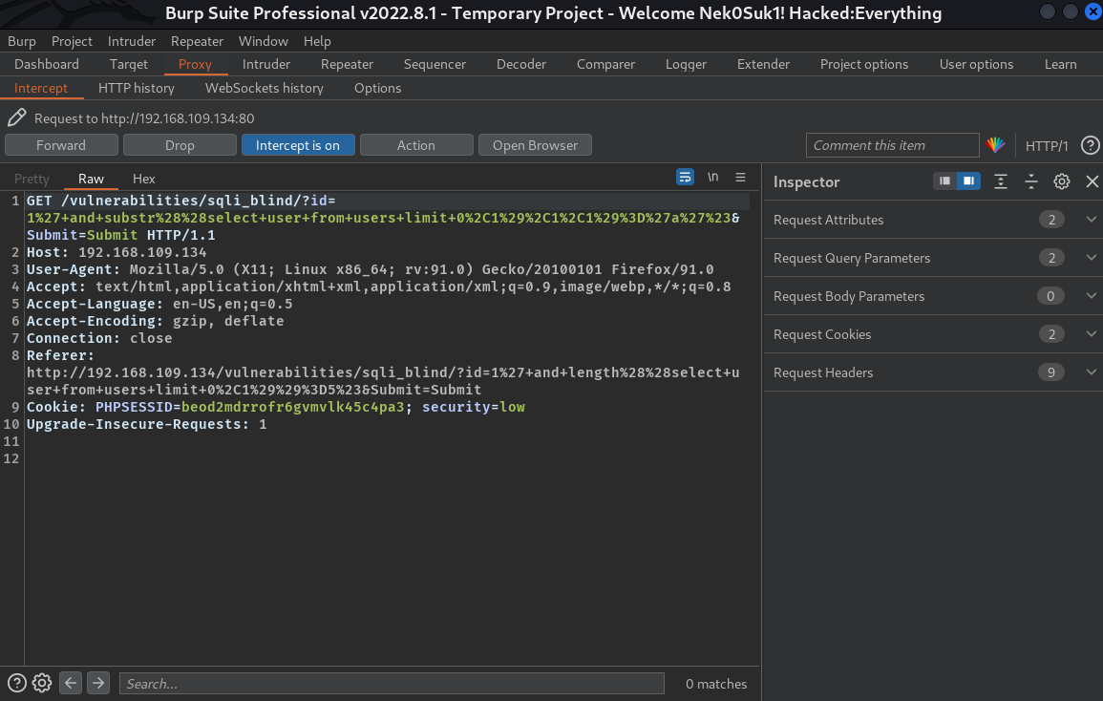
Task: Open the Action menu button
Action: pyautogui.click(x=415, y=145)
